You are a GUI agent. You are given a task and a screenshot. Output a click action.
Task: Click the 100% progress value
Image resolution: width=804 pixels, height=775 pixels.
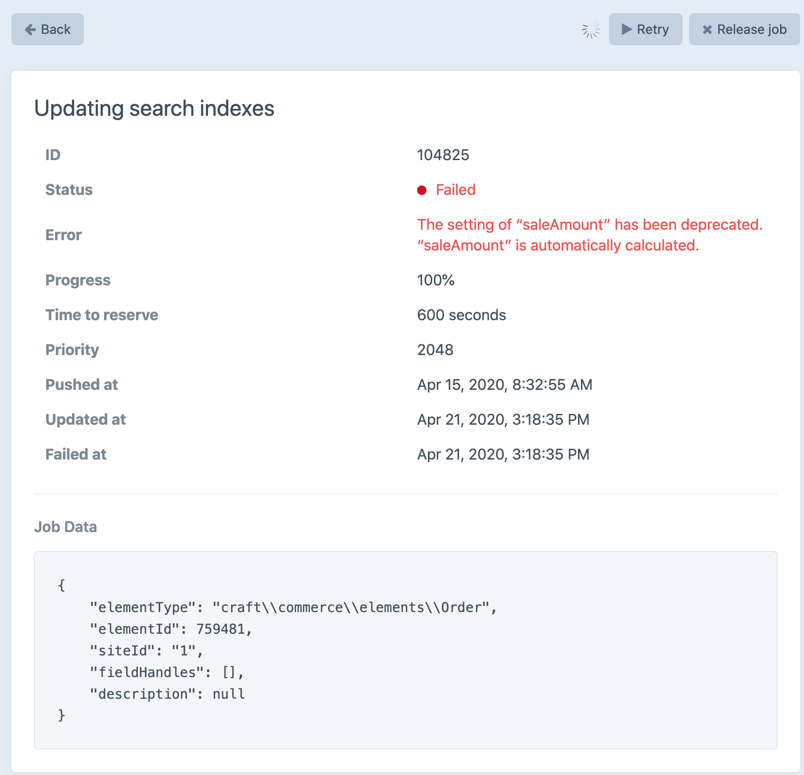(436, 280)
